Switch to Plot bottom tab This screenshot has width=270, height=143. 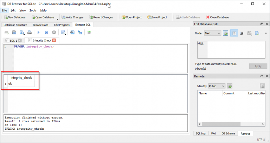[213, 134]
